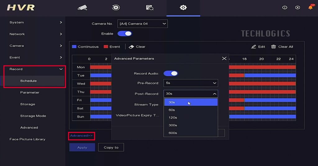
Task: Open the playback icon in top bar
Action: click(x=116, y=7)
